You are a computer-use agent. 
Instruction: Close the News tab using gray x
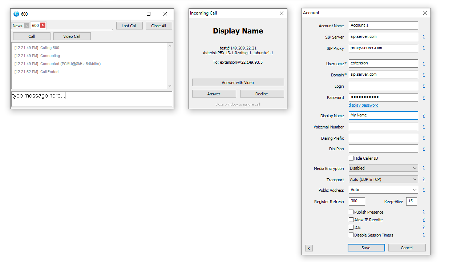[27, 26]
